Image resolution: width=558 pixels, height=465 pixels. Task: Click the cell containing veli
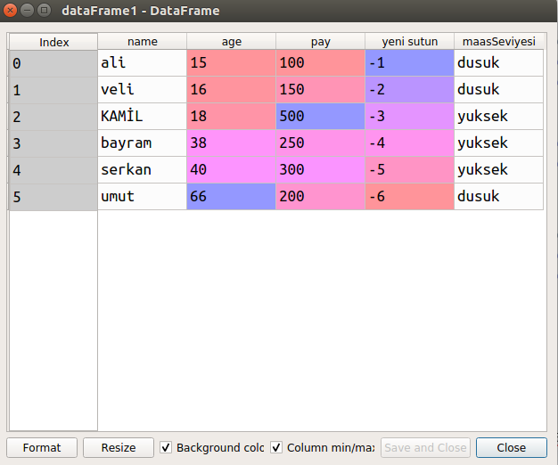[143, 90]
